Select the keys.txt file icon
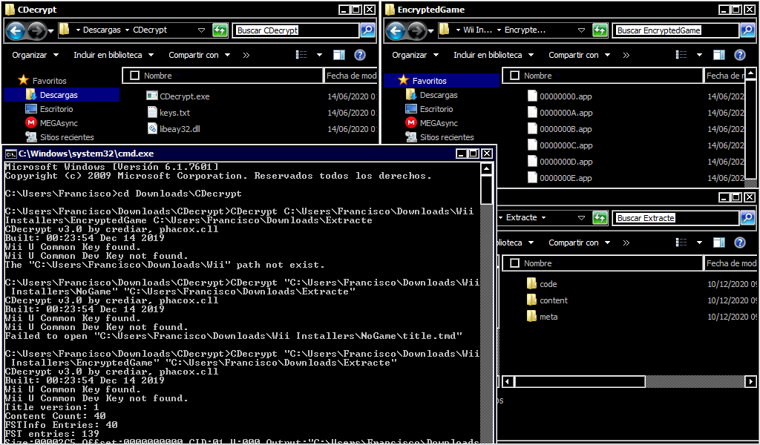Viewport: 760px width, 445px height. (x=151, y=112)
